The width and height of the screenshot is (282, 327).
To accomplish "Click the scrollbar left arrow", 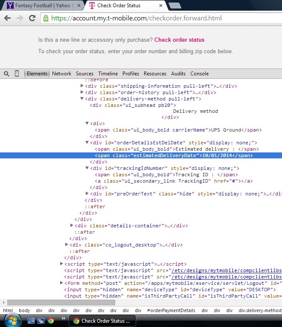I will click(x=3, y=302).
